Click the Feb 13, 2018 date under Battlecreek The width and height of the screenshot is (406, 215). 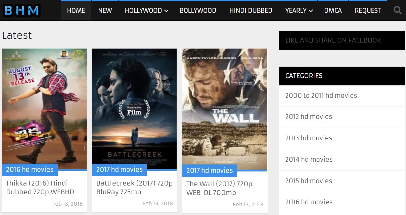tap(157, 203)
